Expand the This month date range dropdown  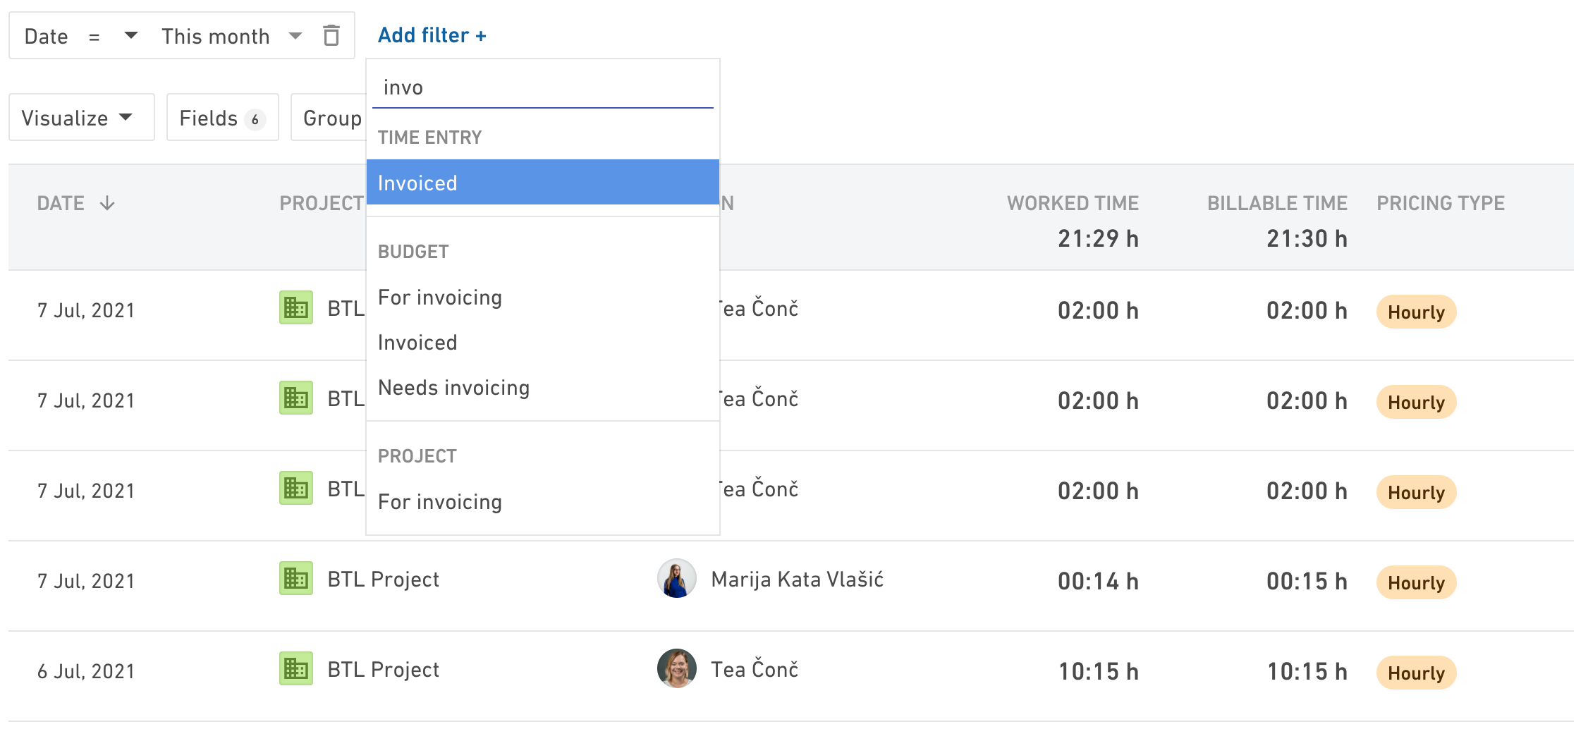tap(231, 36)
